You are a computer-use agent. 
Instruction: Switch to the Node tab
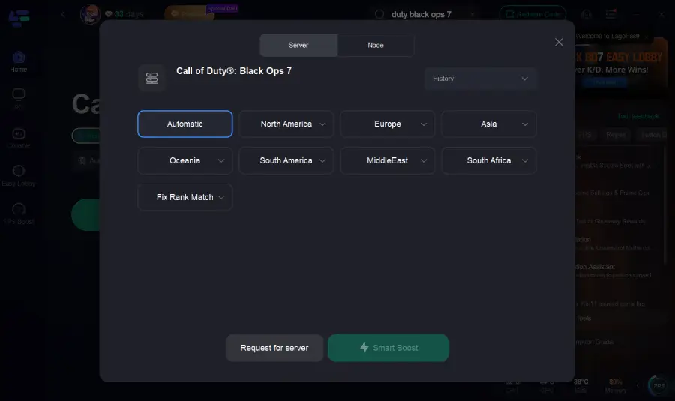(x=376, y=45)
